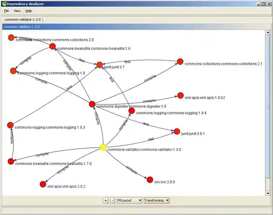Image resolution: width=273 pixels, height=215 pixels.
Task: Click the yellow commons-validator 1.3.0 root node
Action: coord(103,147)
